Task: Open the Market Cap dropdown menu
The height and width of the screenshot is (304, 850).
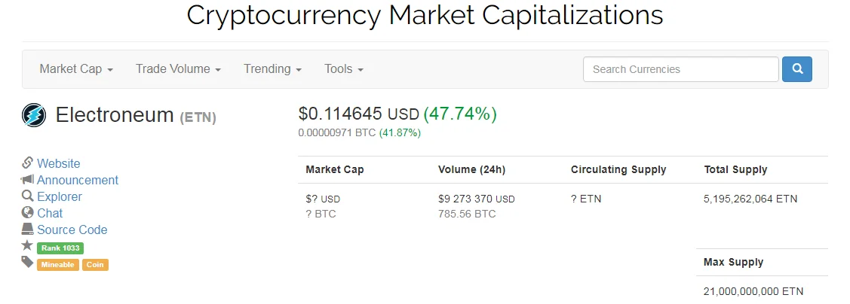Action: pos(76,69)
